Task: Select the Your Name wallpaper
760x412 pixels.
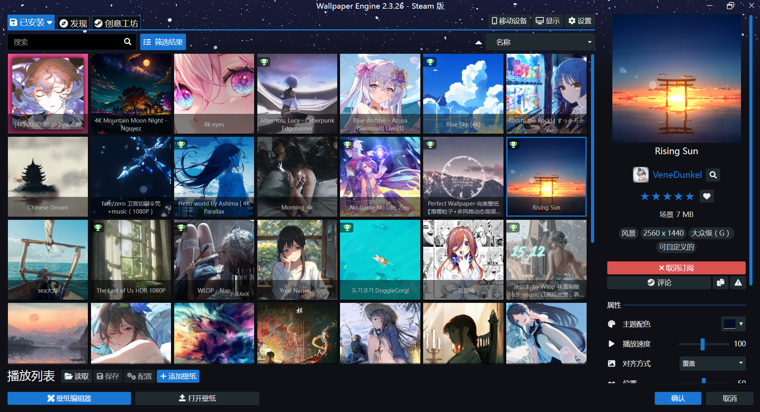Action: tap(297, 260)
